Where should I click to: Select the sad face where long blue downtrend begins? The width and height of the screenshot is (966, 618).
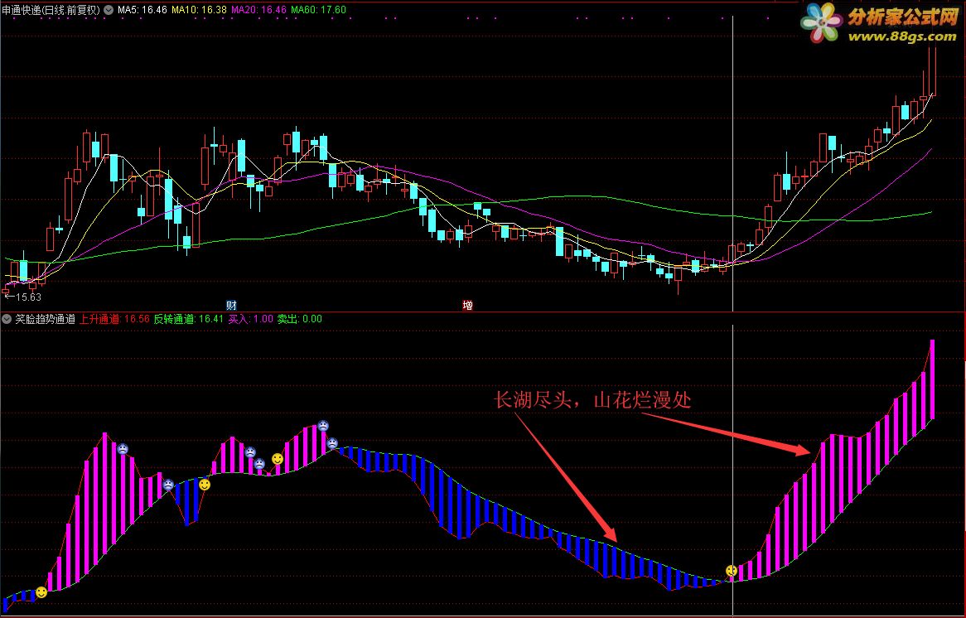(x=332, y=442)
